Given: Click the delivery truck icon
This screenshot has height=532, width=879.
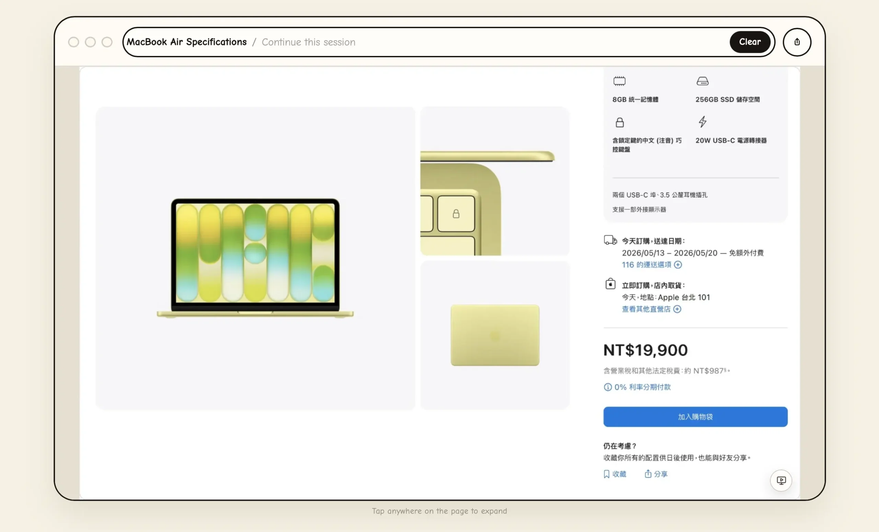Looking at the screenshot, I should pyautogui.click(x=610, y=240).
